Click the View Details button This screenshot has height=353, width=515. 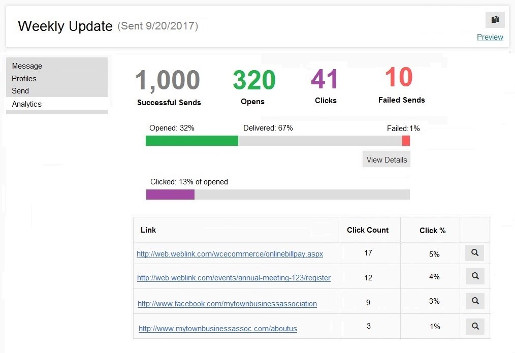[387, 159]
